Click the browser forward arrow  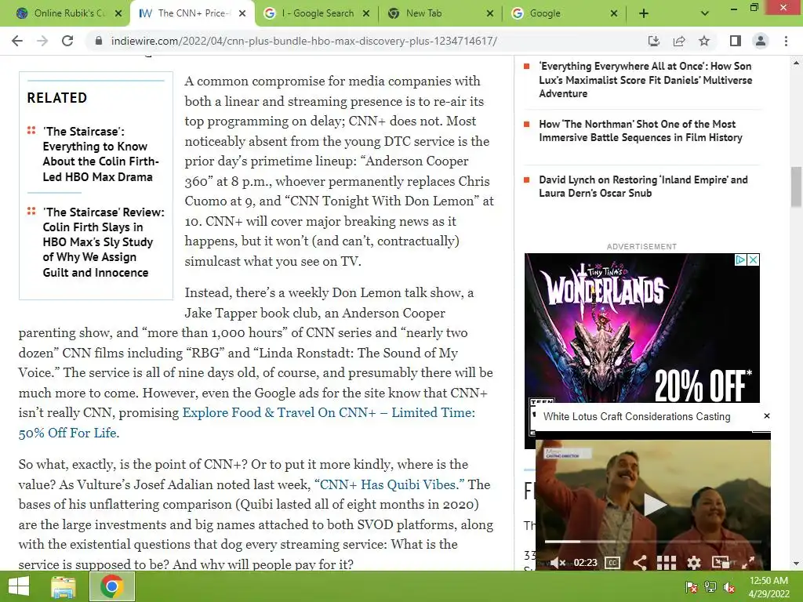point(42,41)
